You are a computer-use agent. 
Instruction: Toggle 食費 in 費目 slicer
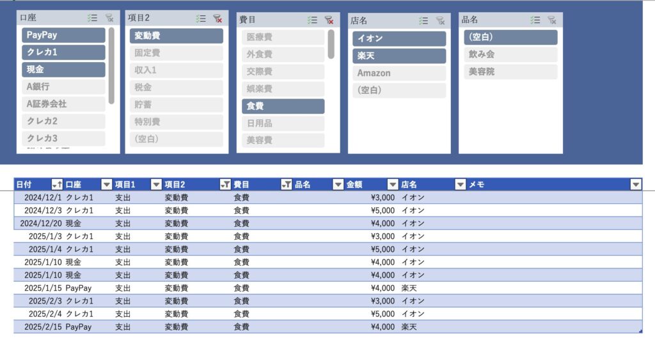283,106
